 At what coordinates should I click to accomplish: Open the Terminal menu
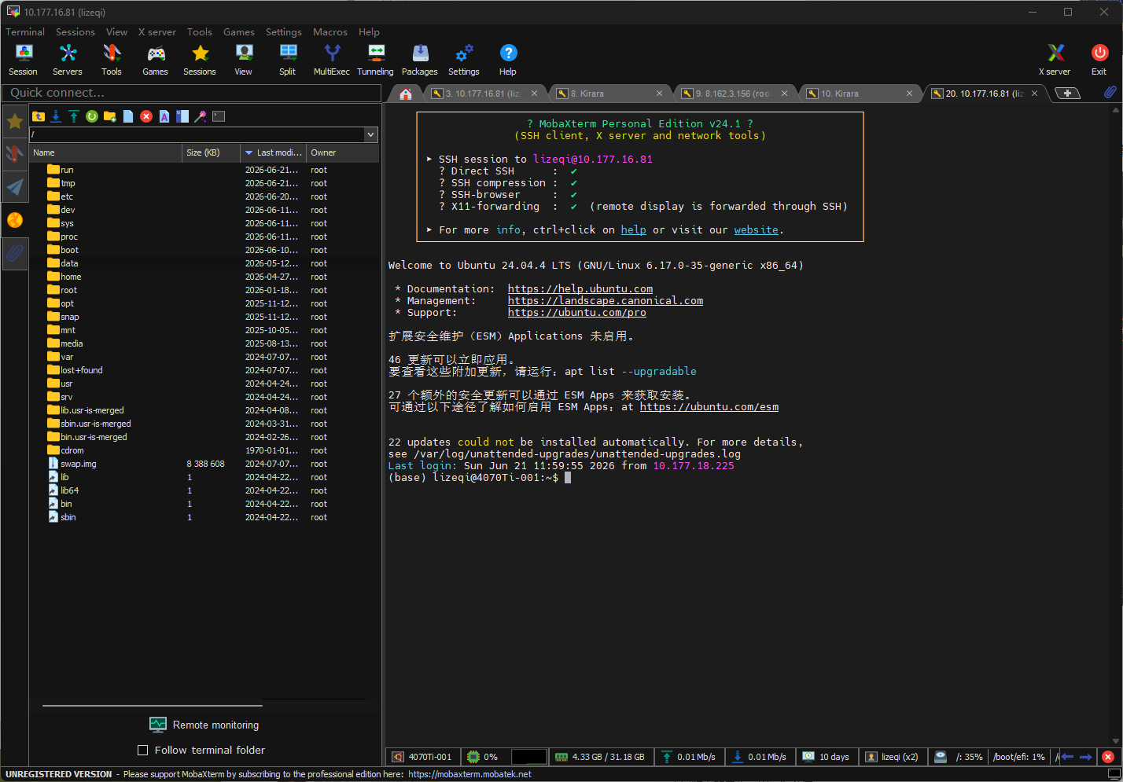click(25, 32)
